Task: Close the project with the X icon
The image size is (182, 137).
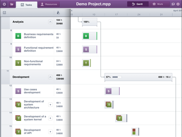Action: pyautogui.click(x=4, y=4)
